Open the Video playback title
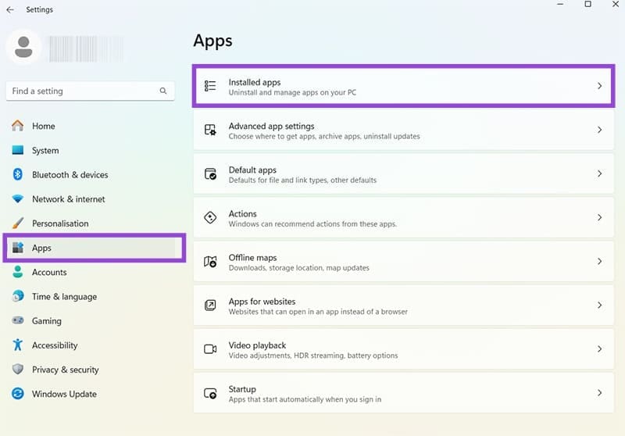This screenshot has height=436, width=625. point(258,345)
